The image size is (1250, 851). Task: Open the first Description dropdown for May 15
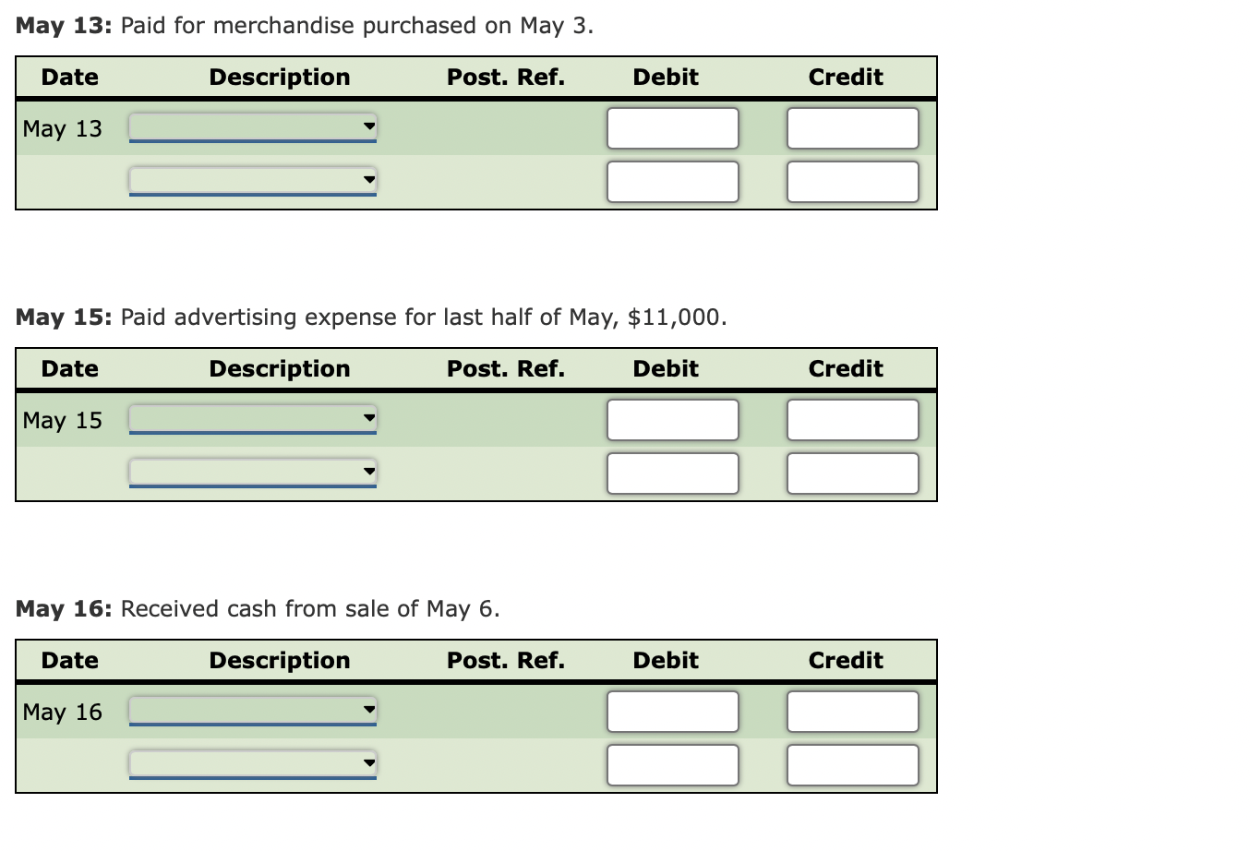tap(252, 419)
